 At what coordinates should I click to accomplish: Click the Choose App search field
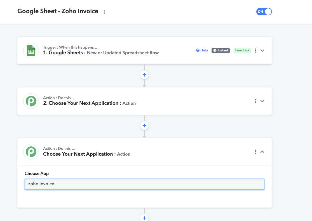point(144,184)
